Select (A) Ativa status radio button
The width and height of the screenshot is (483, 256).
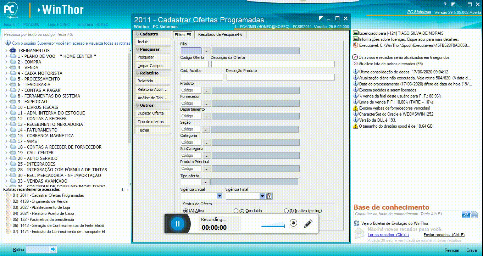(185, 211)
